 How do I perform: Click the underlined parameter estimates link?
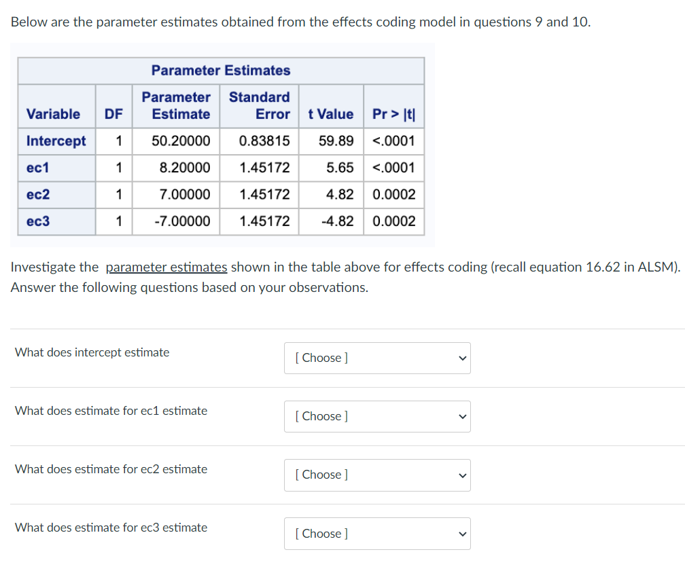coord(166,267)
